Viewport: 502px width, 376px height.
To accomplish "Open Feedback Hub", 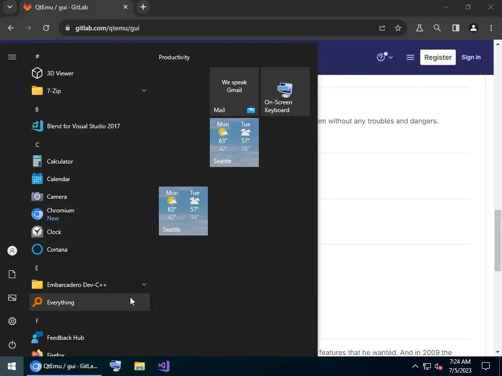I will [90, 338].
